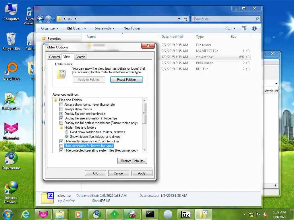
Task: Click OK in Folder Options
Action: pyautogui.click(x=95, y=173)
